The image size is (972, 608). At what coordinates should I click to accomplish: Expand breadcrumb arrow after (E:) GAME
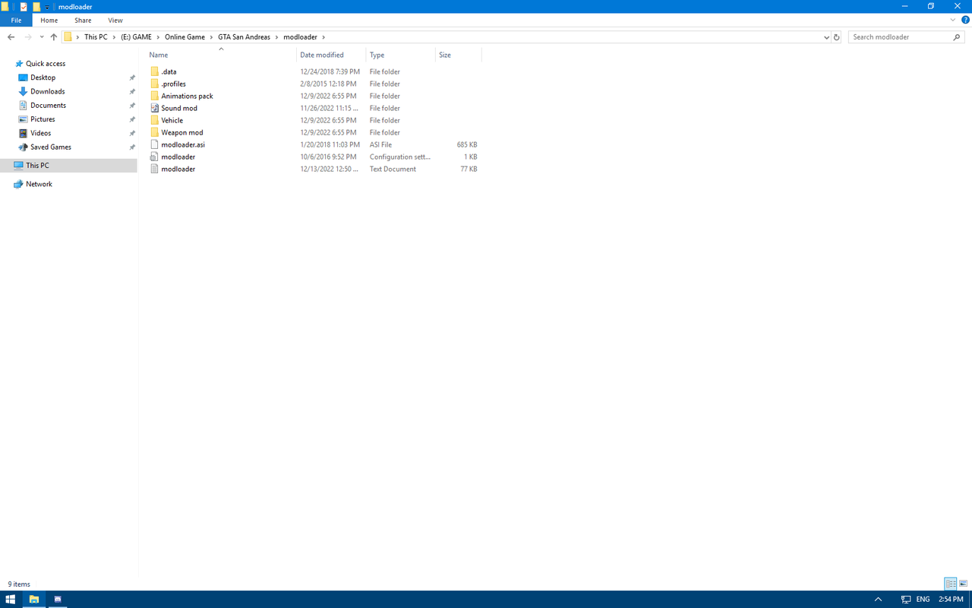(x=158, y=36)
